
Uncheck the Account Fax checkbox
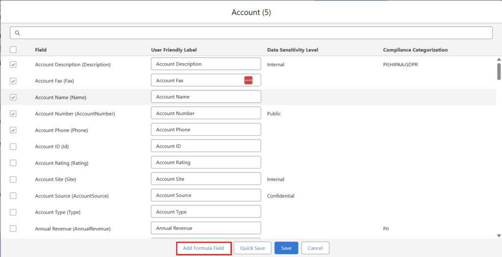[13, 81]
